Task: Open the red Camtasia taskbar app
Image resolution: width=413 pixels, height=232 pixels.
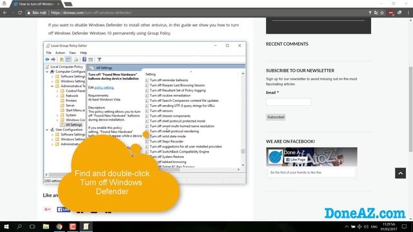Action: (73, 226)
